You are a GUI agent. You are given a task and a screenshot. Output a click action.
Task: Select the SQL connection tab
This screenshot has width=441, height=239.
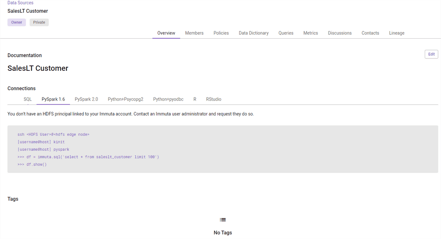27,99
